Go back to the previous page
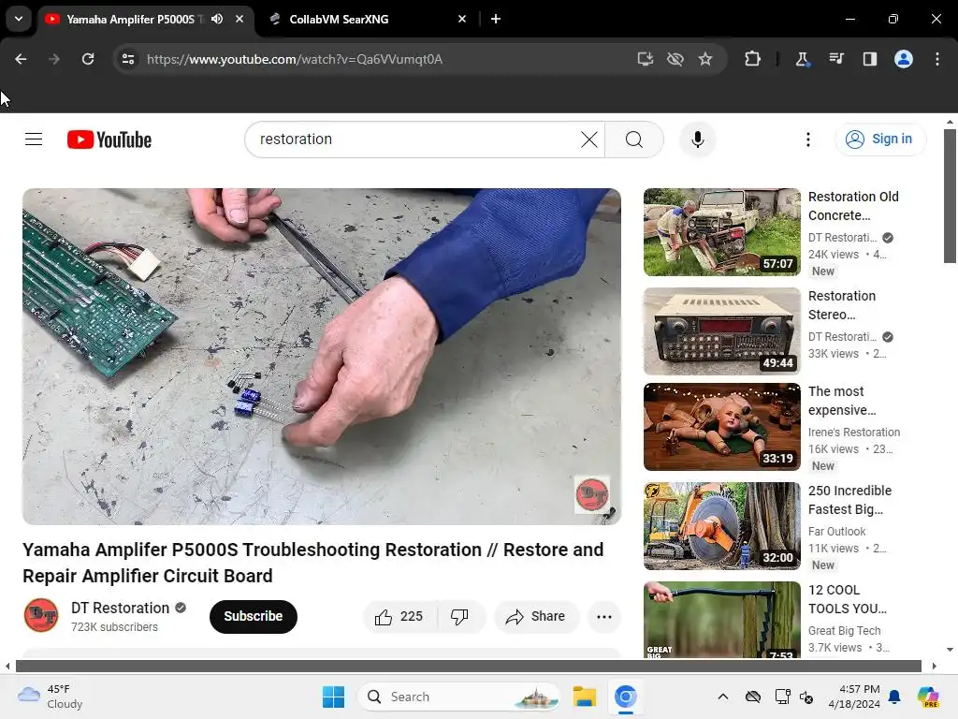Screen dimensions: 958x719 click(21, 59)
